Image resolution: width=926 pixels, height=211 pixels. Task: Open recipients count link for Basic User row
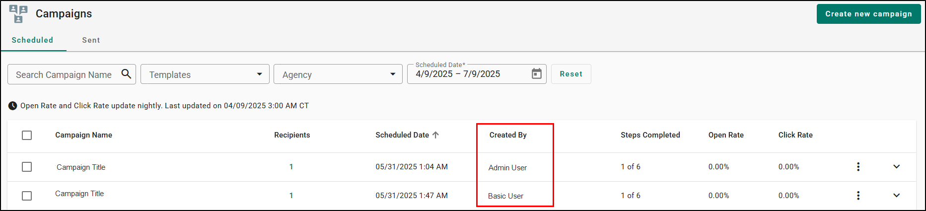point(291,196)
